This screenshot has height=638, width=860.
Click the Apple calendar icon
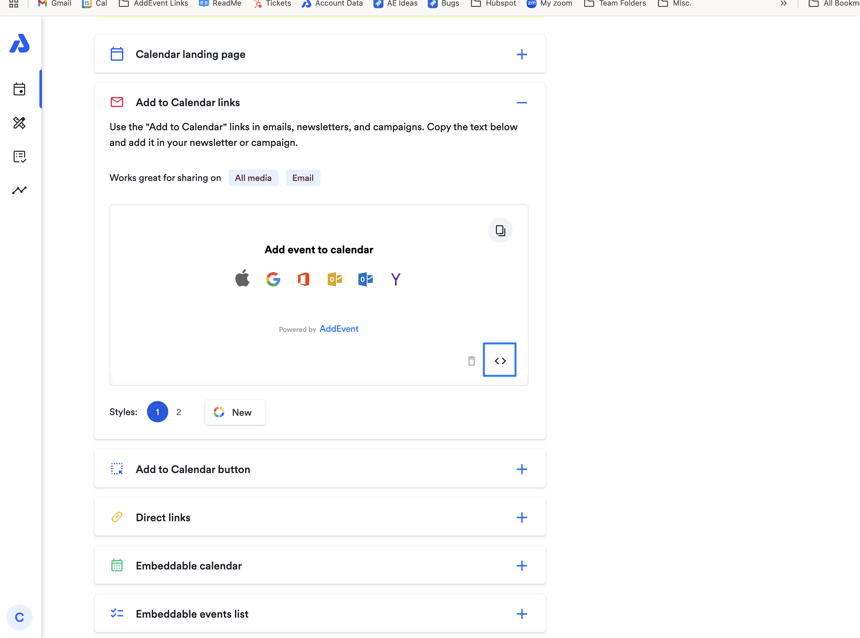(242, 278)
